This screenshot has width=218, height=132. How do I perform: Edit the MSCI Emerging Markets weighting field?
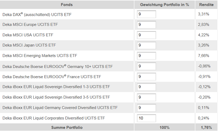pyautogui.click(x=146, y=56)
